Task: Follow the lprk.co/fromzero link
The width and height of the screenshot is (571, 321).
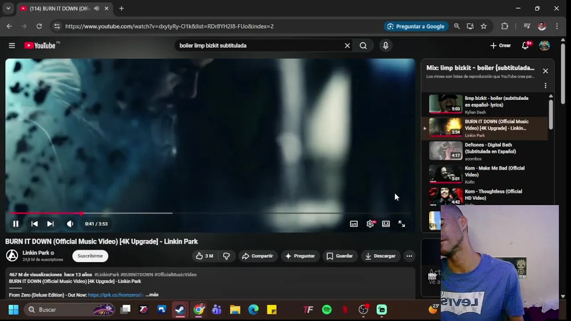Action: (116, 295)
